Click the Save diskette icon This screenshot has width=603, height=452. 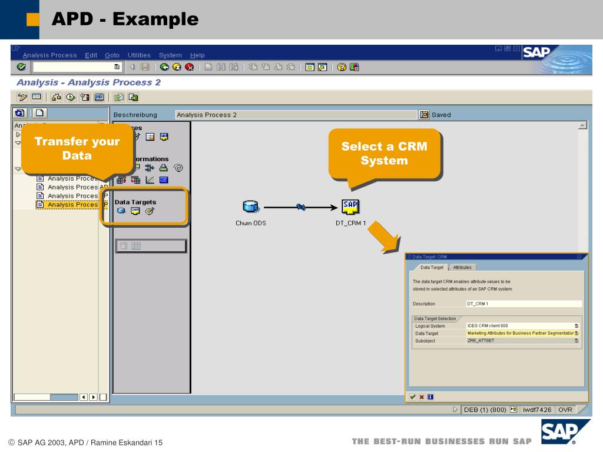145,67
